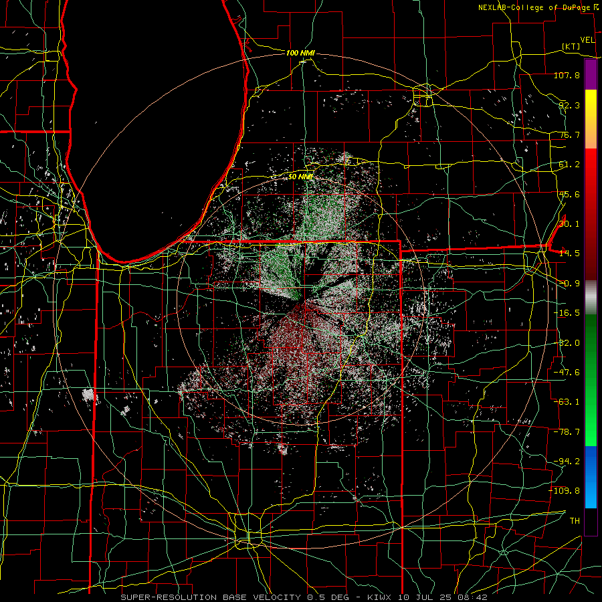
Task: Click the [KT] units label
Action: coord(571,46)
